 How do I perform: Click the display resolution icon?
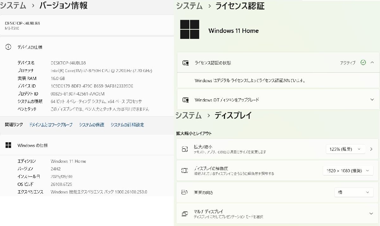[x=185, y=171]
